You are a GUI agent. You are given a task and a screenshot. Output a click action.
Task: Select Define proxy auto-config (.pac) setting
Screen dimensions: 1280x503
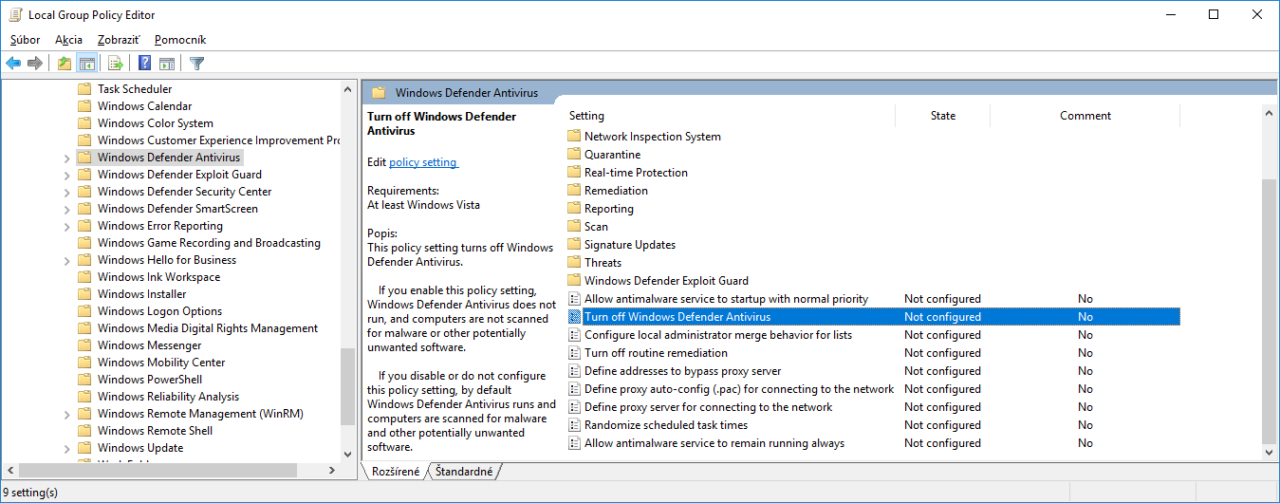(872, 389)
